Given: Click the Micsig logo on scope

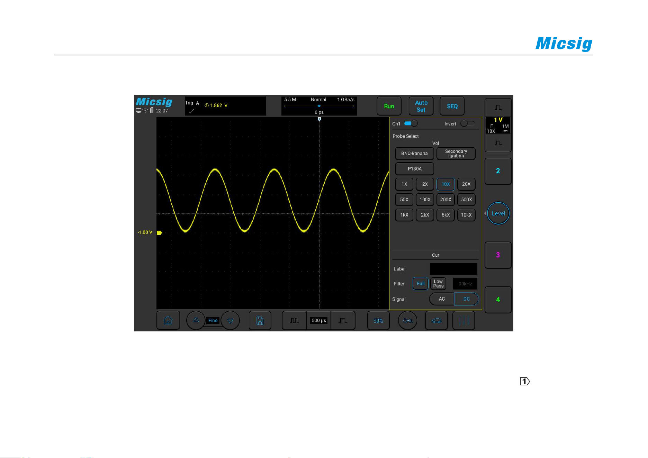Looking at the screenshot, I should point(154,102).
